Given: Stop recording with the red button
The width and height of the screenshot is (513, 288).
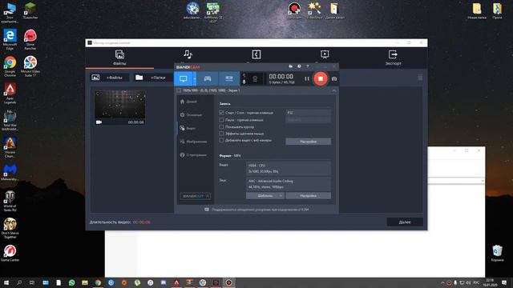Looking at the screenshot, I should 321,78.
